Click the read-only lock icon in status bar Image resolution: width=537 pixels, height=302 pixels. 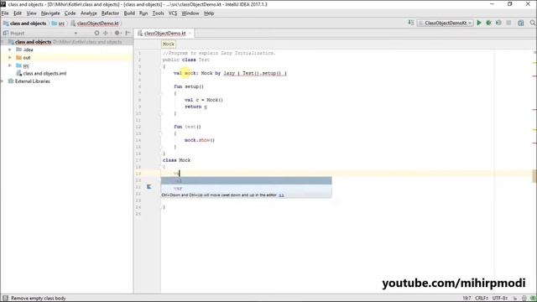click(x=515, y=299)
